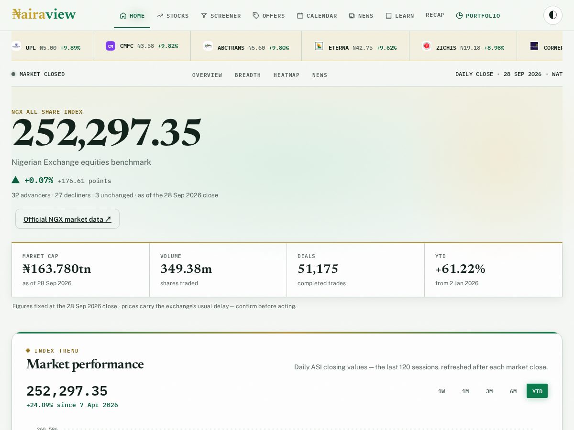Click the green up-triangle gain indicator
This screenshot has width=574, height=430.
[x=16, y=180]
